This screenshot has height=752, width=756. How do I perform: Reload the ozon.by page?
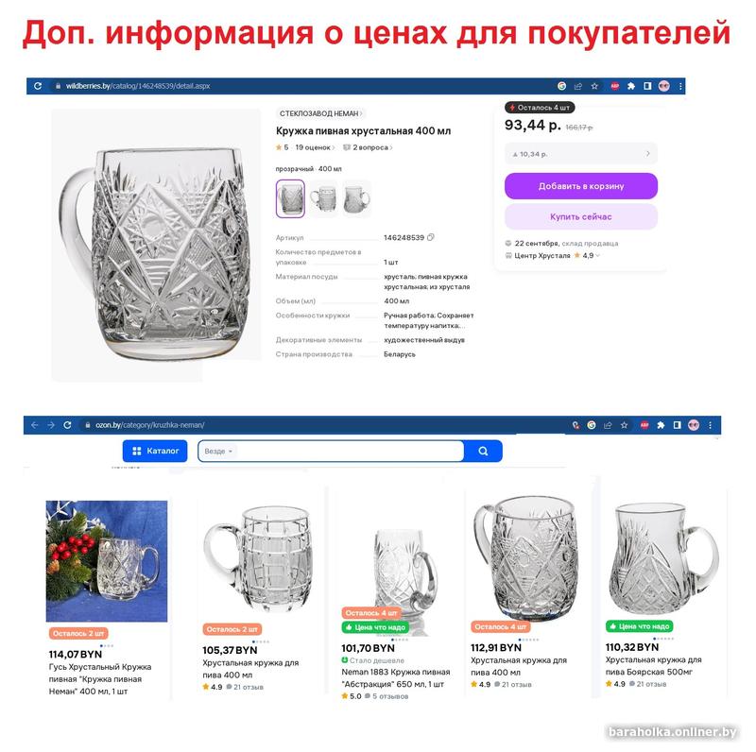[67, 425]
